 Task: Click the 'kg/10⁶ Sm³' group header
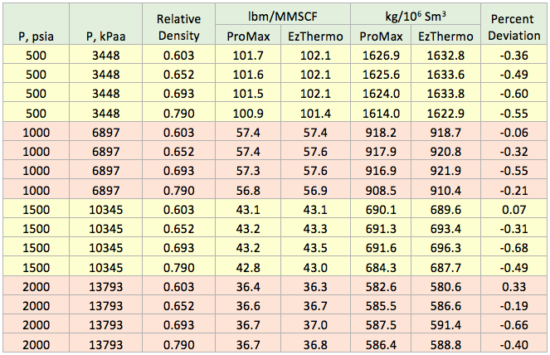[x=416, y=14]
